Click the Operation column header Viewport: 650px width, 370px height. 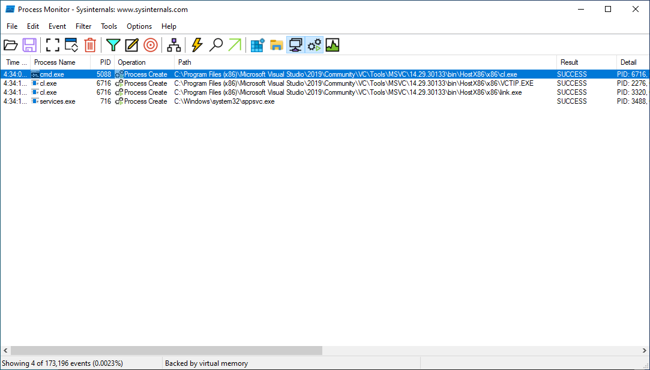point(144,62)
